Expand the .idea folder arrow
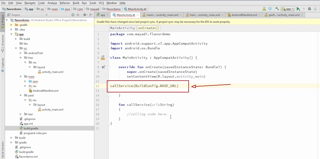Viewport: 320px width, 159px height. [12, 30]
